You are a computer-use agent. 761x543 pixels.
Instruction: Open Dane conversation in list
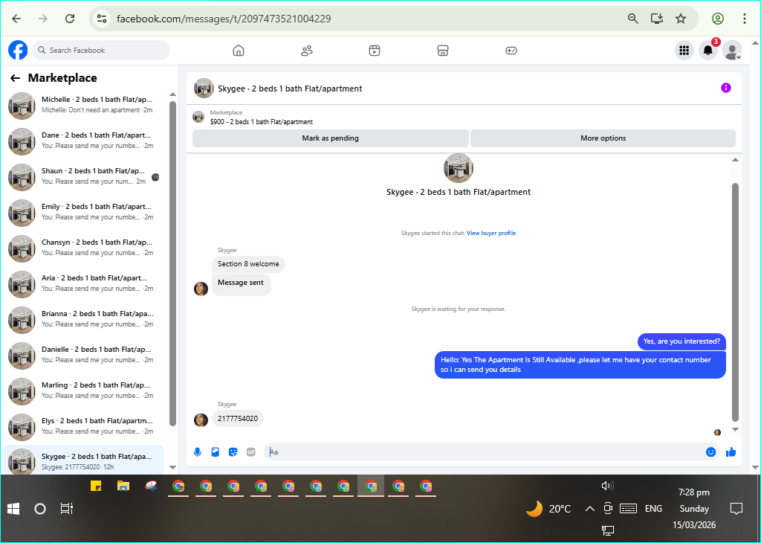coord(83,141)
